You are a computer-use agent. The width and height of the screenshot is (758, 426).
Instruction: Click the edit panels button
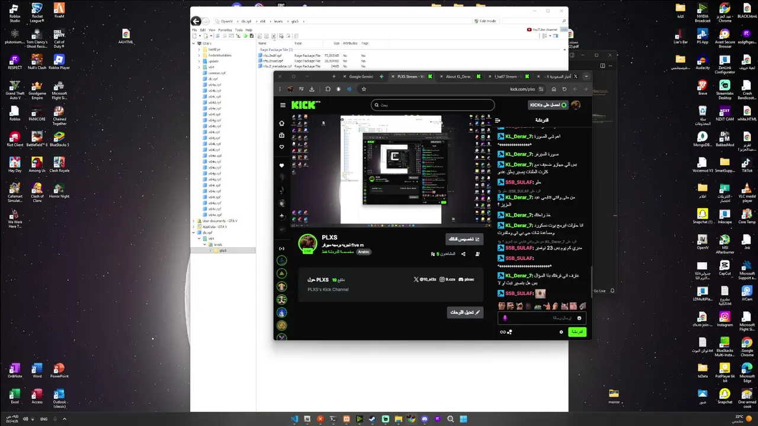click(465, 312)
